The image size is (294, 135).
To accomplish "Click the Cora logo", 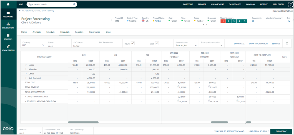I will 8,129.
